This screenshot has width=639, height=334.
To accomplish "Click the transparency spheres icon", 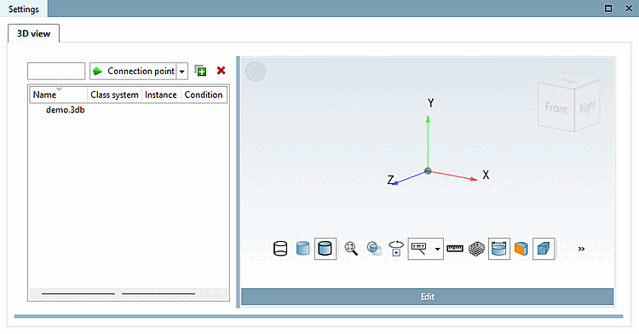I will 374,249.
